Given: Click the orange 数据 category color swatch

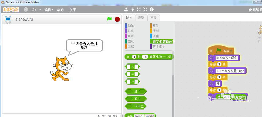Looking at the screenshot, I should coord(126,46).
